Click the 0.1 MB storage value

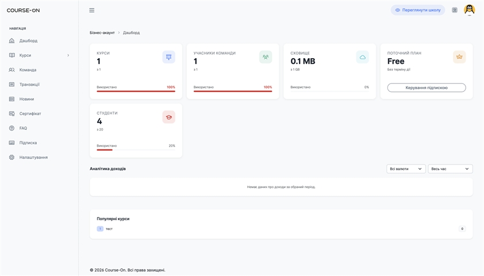coord(303,61)
